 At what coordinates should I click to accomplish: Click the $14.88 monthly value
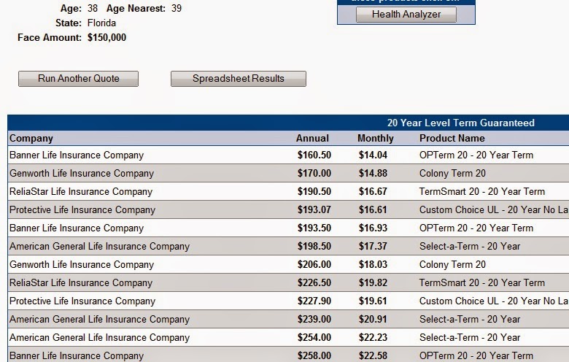pyautogui.click(x=373, y=173)
